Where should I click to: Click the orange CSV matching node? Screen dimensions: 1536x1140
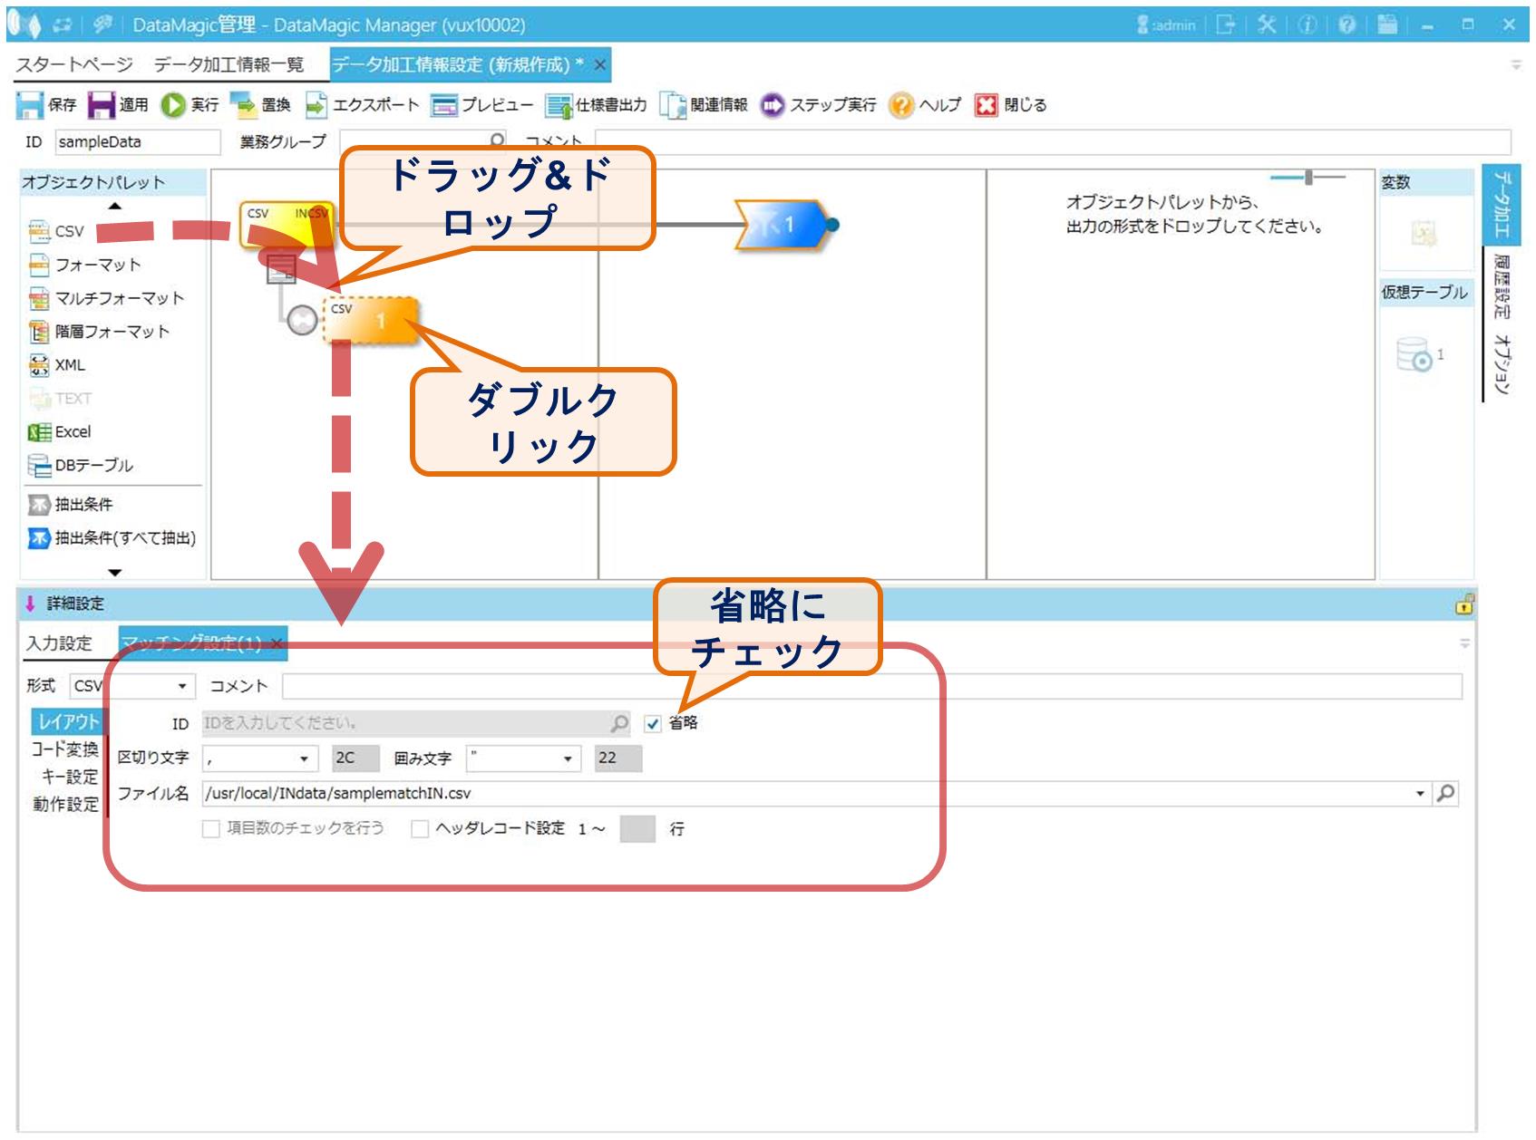point(371,320)
